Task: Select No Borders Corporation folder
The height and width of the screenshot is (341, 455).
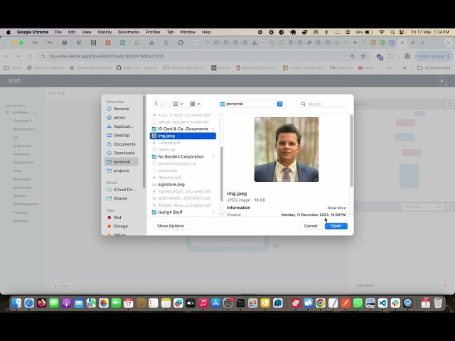Action: coord(181,156)
